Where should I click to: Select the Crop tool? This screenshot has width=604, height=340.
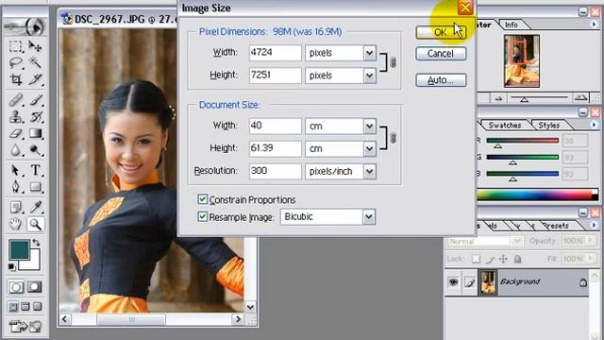coord(15,79)
